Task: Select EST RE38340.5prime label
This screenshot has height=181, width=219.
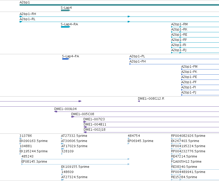Action: [184, 167]
